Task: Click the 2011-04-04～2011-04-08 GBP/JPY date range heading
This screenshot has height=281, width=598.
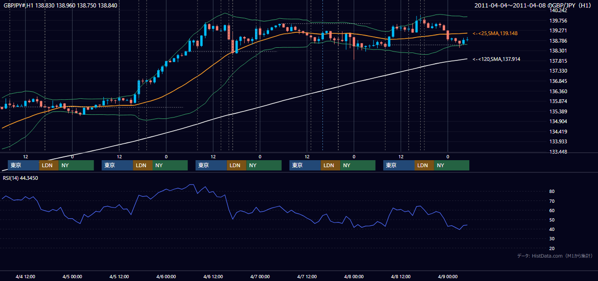Action: 533,5
